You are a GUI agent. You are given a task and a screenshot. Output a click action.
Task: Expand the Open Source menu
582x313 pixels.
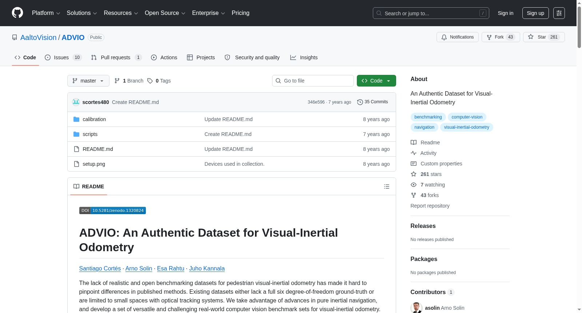(x=165, y=13)
